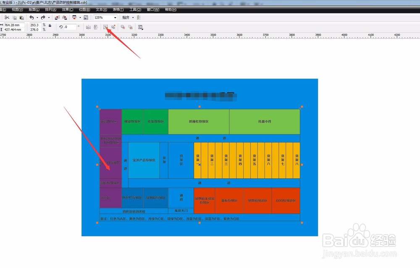This screenshot has height=268, width=420.
Task: Select the 货架八 yellow shelf column
Action: click(297, 160)
